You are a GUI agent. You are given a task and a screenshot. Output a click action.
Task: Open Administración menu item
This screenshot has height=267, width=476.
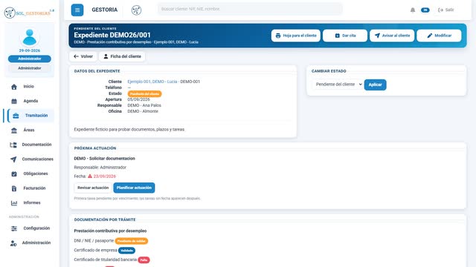(x=36, y=243)
